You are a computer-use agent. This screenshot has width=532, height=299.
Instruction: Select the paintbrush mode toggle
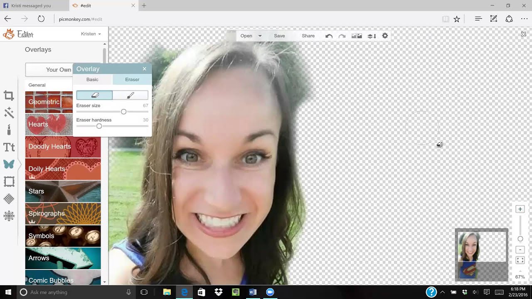tap(130, 95)
